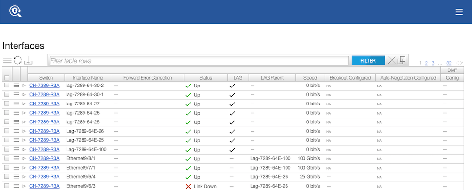The width and height of the screenshot is (472, 190).
Task: Open row menu for lag-7289-64-26
Action: coord(16,113)
